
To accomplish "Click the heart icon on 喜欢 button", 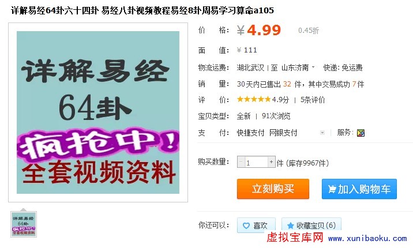I will (246, 226).
